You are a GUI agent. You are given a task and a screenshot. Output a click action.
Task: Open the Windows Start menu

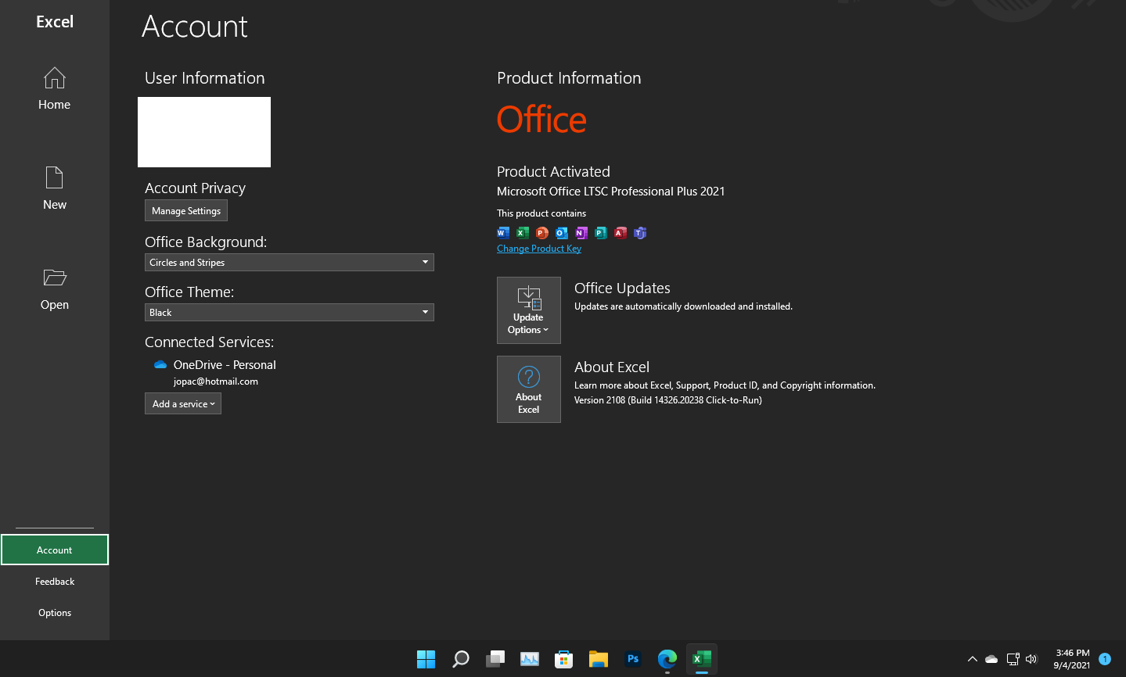coord(426,659)
